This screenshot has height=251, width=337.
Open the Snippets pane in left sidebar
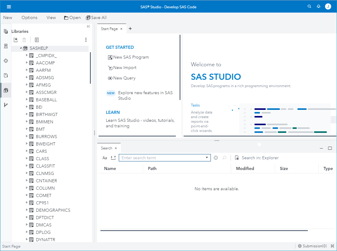(x=6, y=75)
